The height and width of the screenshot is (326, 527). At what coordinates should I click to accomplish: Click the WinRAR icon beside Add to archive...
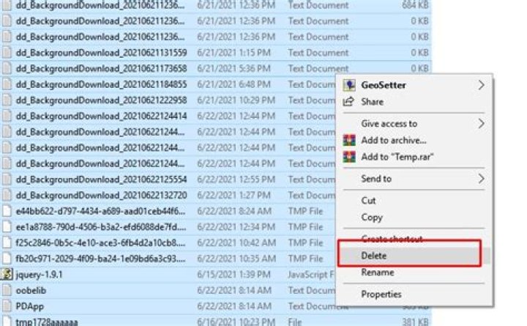(349, 140)
